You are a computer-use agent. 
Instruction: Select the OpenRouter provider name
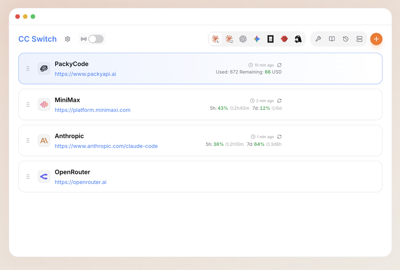(72, 172)
